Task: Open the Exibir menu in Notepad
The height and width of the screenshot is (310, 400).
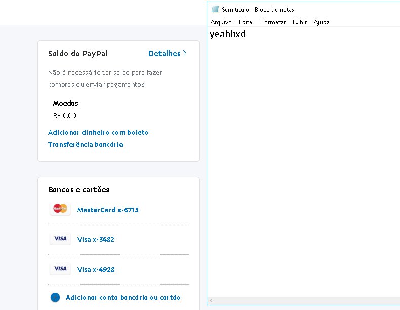Action: 299,22
